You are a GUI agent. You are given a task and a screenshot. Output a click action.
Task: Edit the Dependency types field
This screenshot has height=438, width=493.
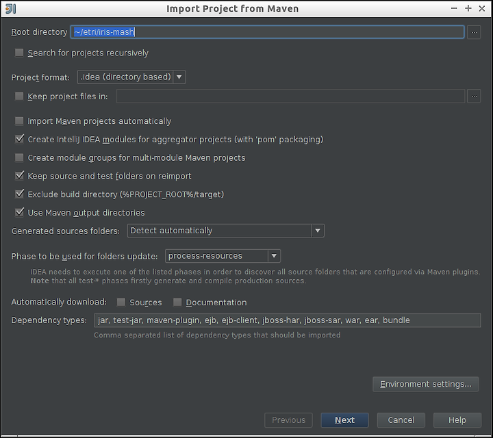coord(288,320)
